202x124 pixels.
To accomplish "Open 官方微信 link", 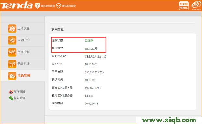I will (19, 98).
